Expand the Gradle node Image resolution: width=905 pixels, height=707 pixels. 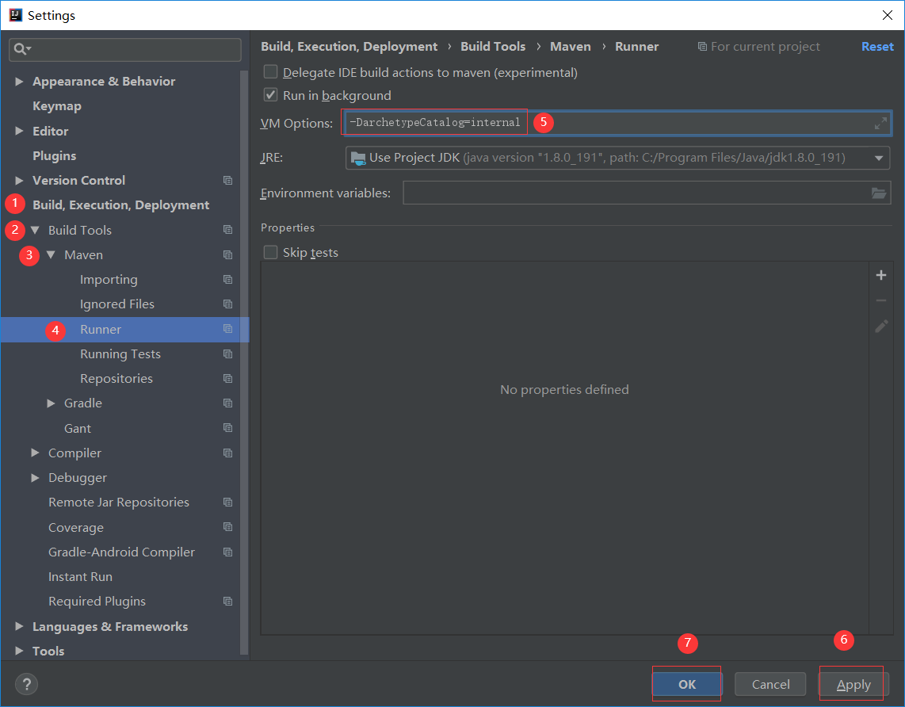51,403
